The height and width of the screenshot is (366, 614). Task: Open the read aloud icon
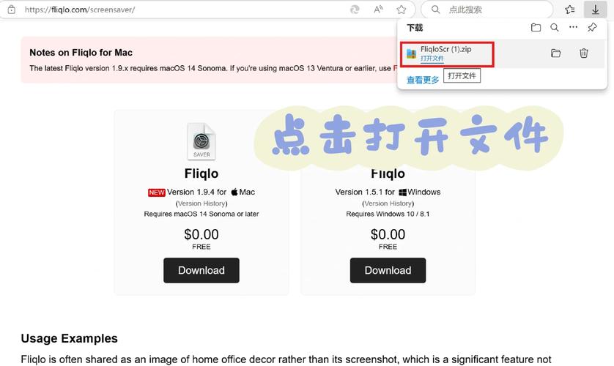(378, 10)
